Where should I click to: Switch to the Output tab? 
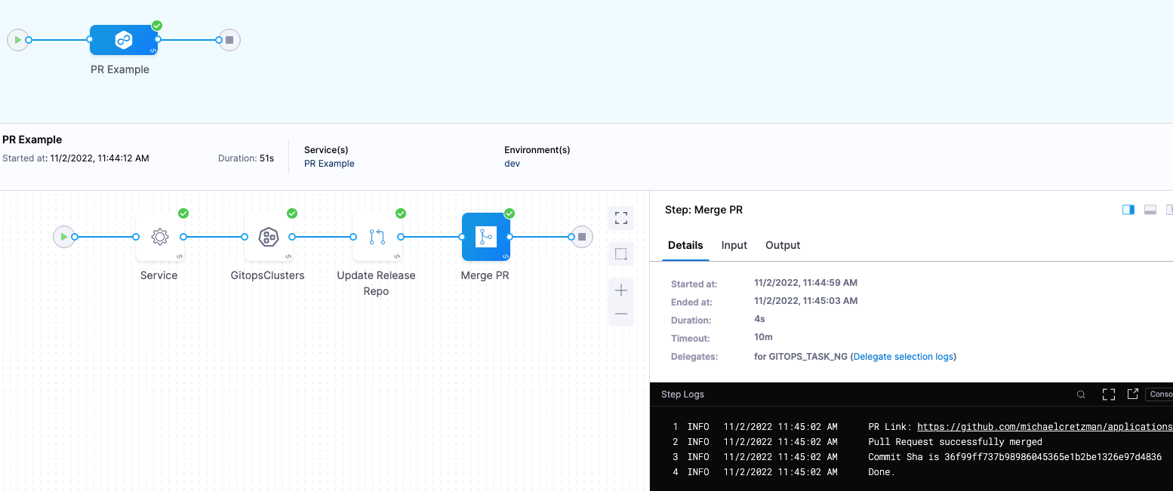pos(783,245)
